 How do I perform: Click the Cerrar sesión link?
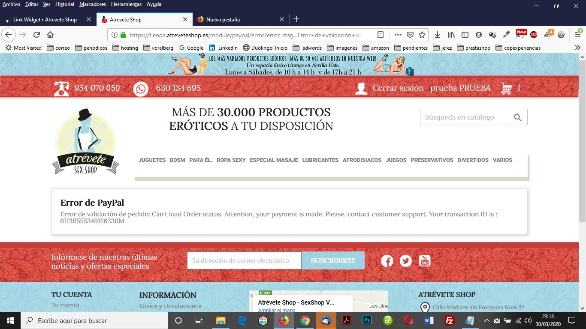click(398, 88)
